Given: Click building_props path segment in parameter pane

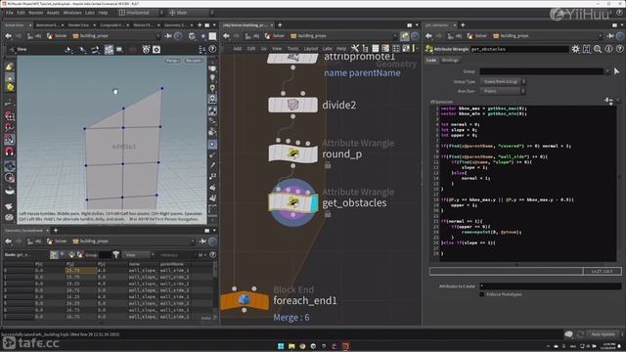Looking at the screenshot, I should click(511, 36).
